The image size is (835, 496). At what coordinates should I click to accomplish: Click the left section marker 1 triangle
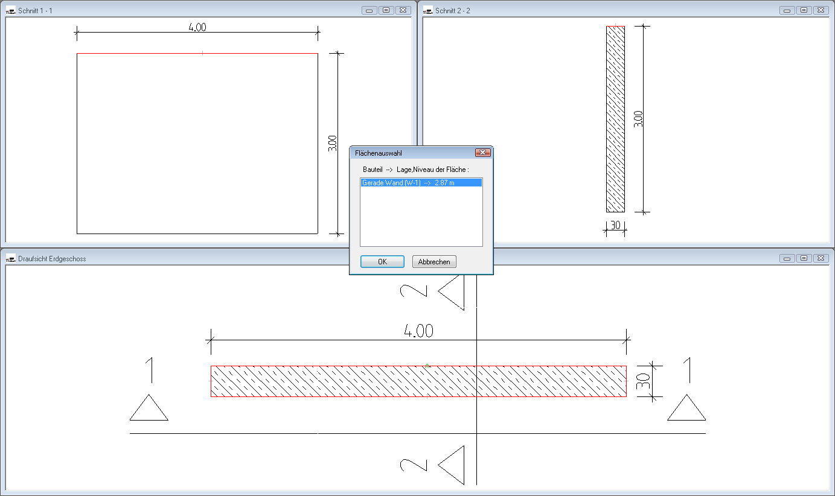[149, 407]
